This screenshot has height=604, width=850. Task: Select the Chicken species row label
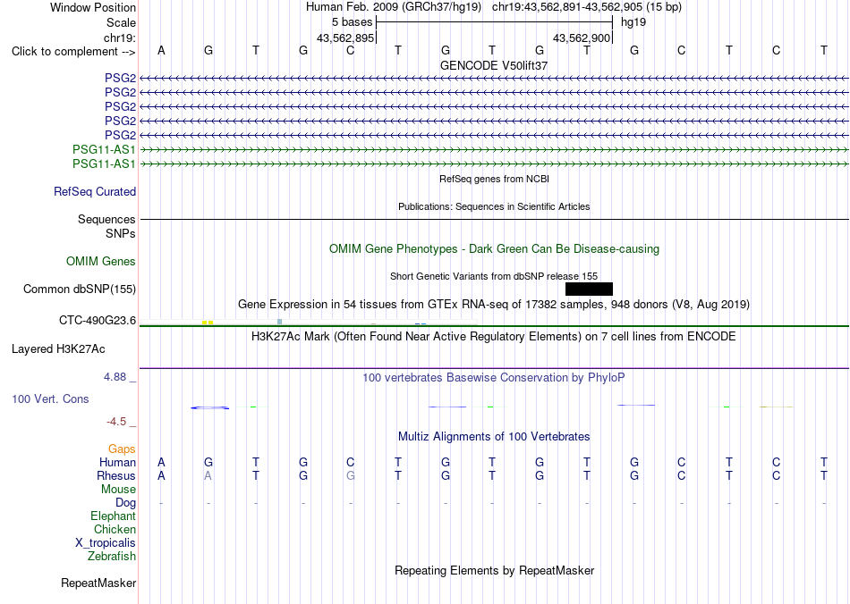pos(115,529)
